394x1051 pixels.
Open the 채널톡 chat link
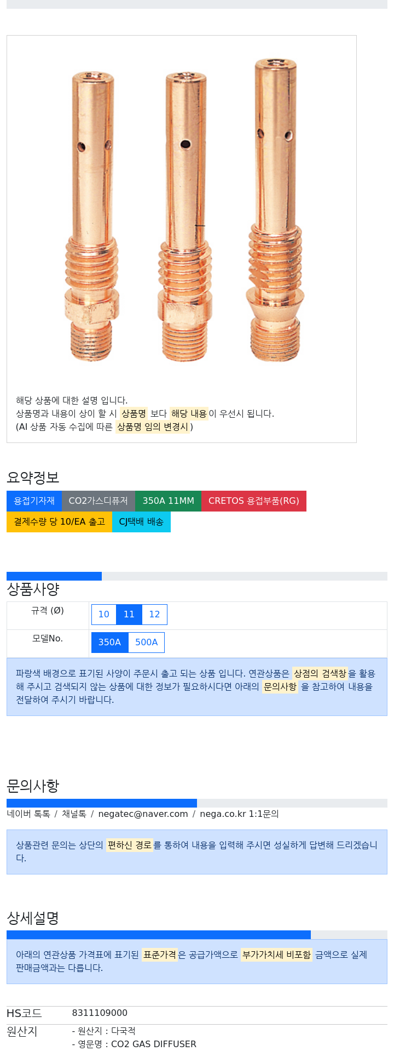click(x=74, y=814)
